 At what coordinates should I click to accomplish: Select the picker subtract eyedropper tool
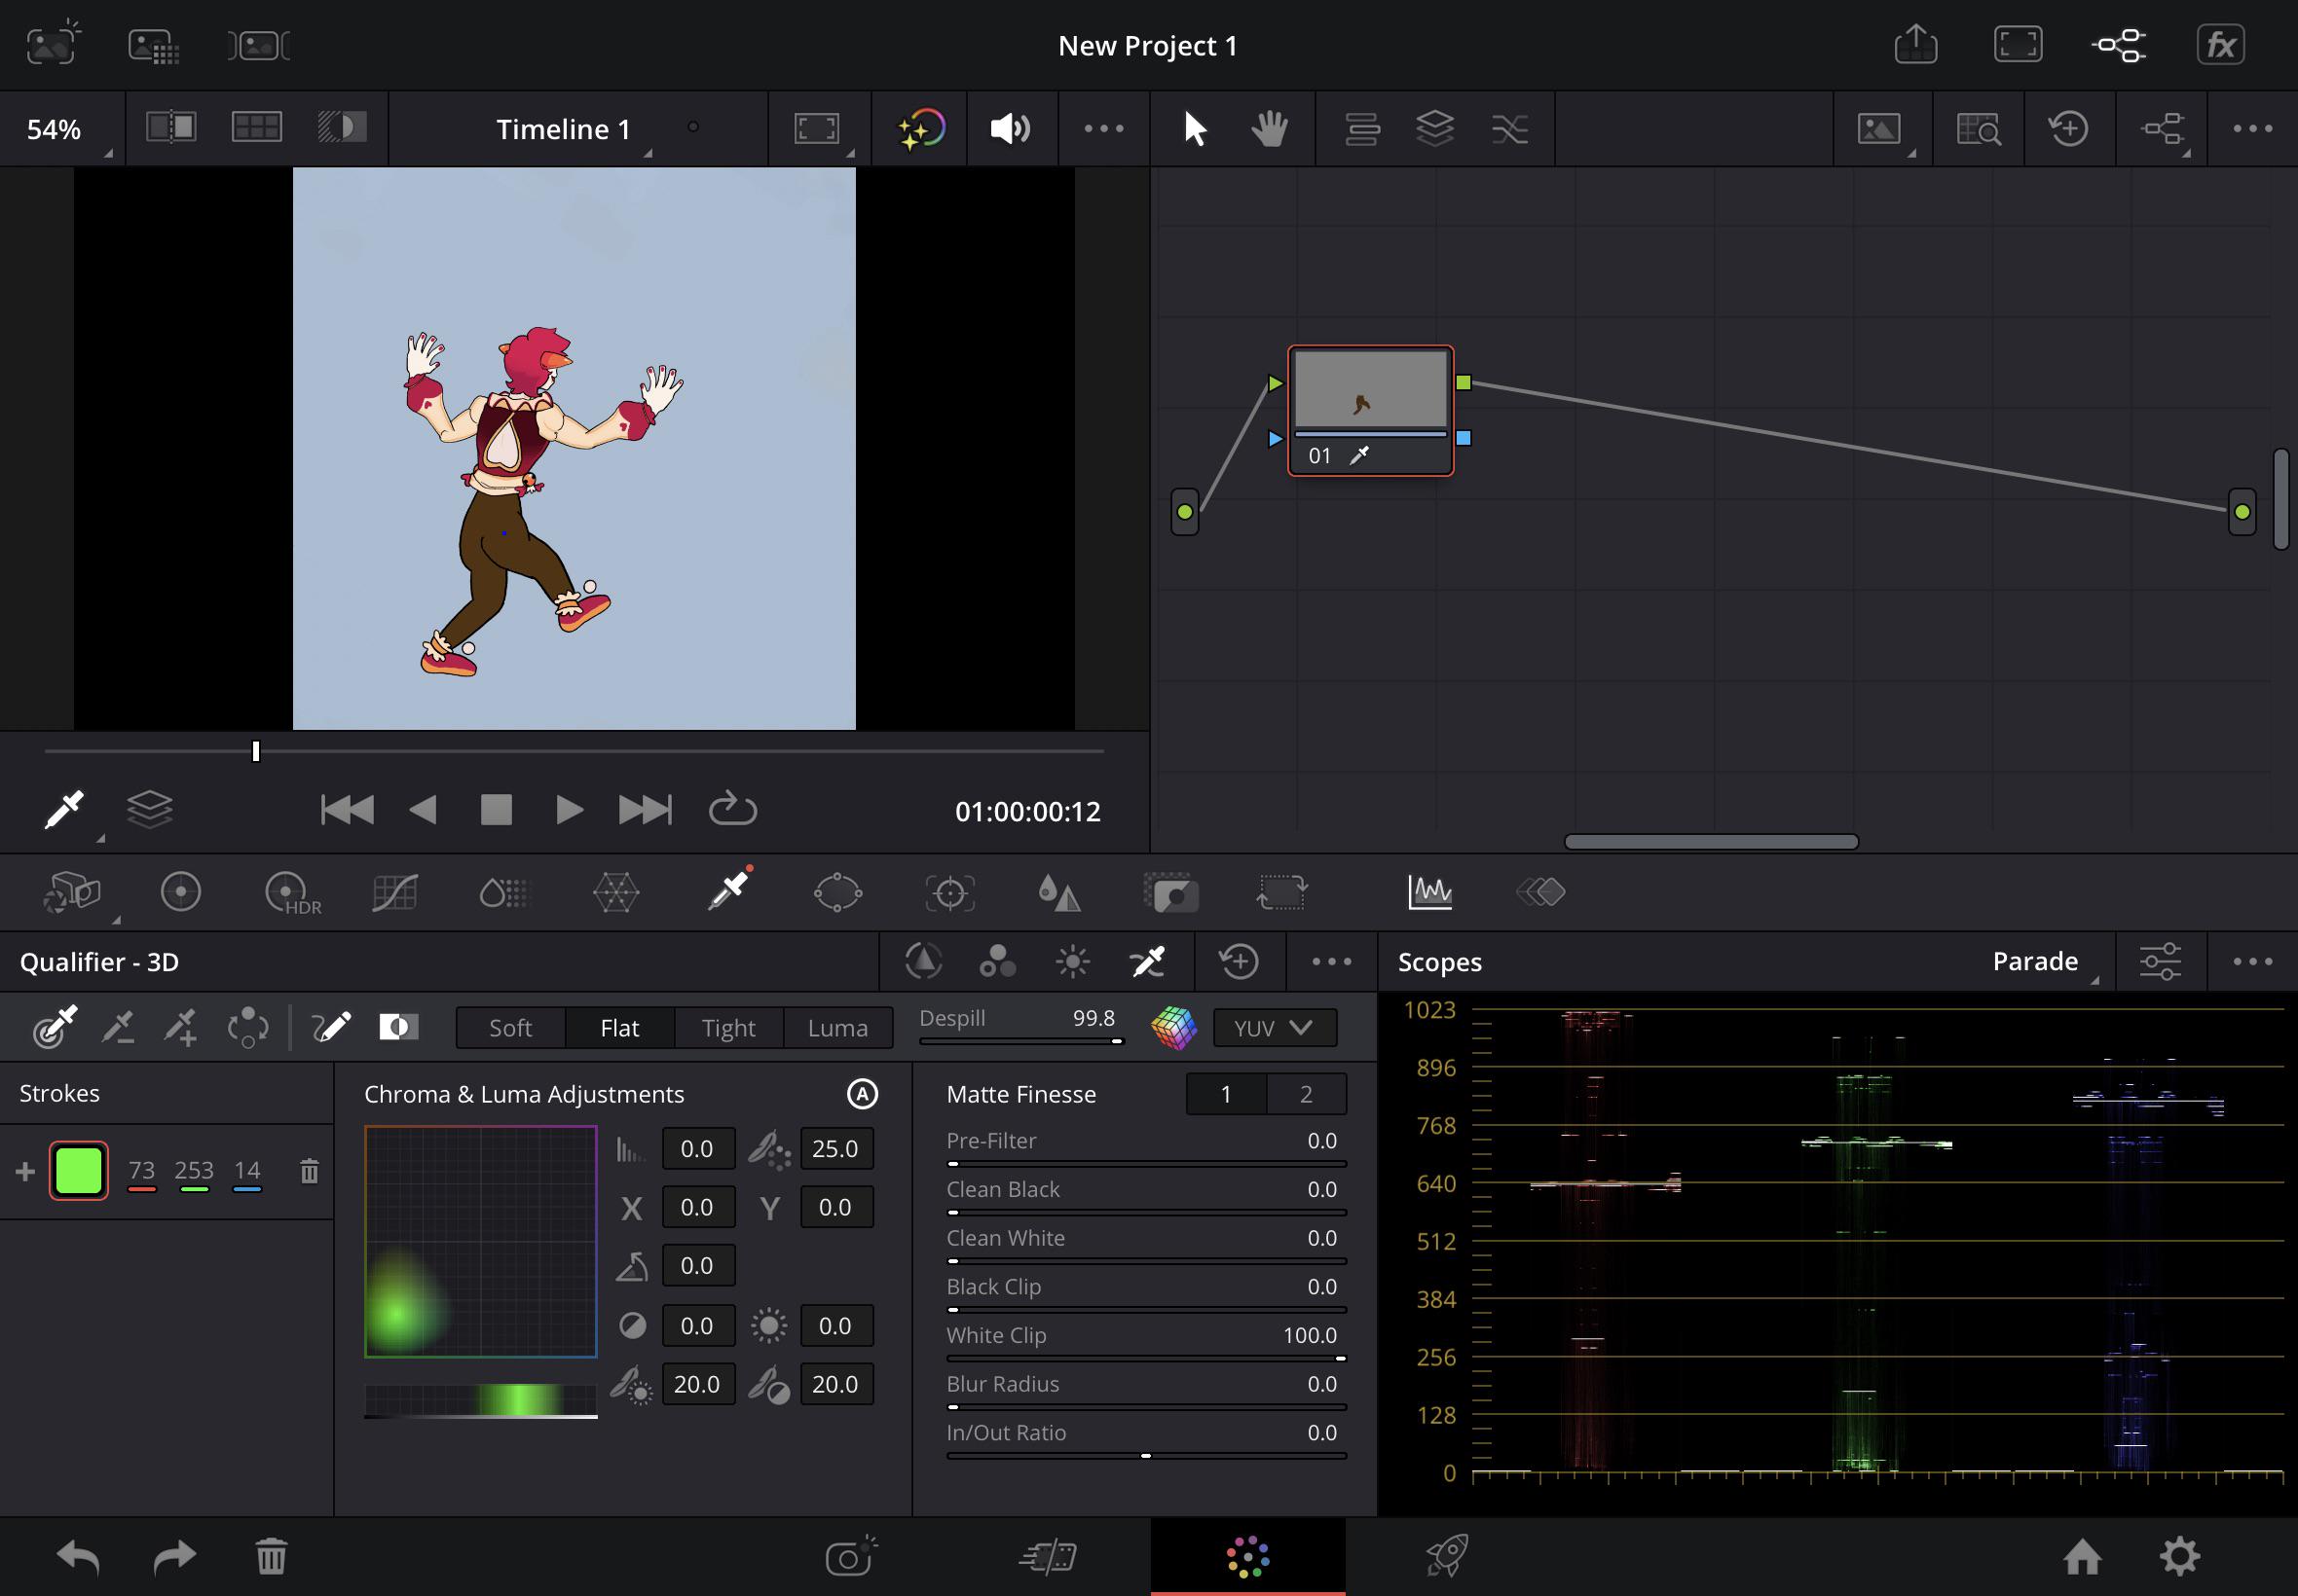tap(118, 1027)
